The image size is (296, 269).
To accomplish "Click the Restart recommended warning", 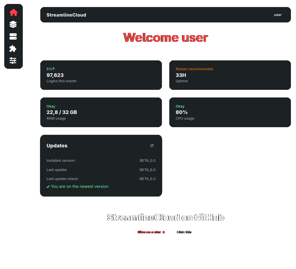I will click(x=194, y=69).
